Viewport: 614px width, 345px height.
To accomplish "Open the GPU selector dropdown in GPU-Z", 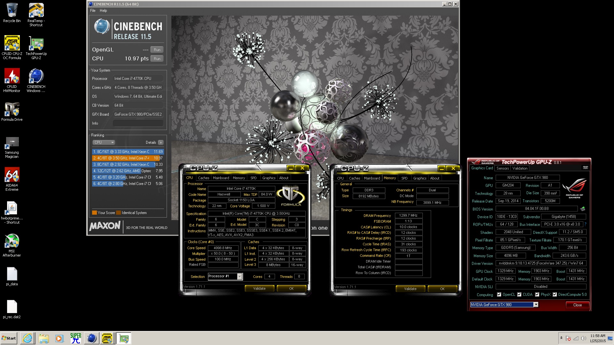I will coord(536,305).
